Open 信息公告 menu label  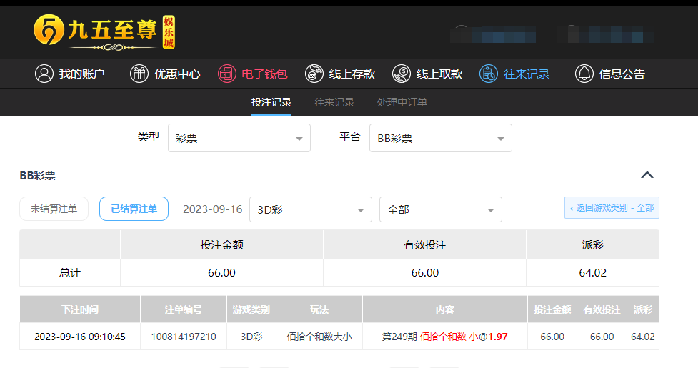pos(622,74)
